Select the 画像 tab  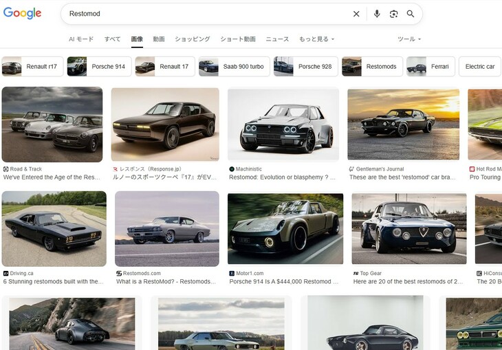coord(137,39)
